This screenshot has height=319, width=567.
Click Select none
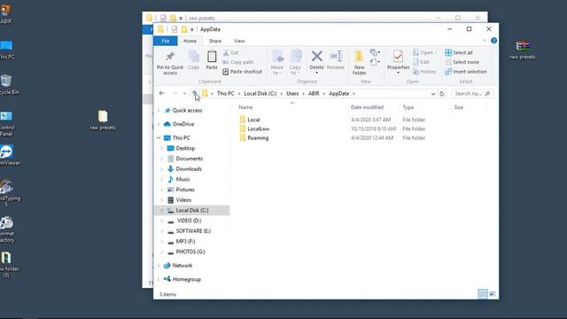[x=462, y=62]
